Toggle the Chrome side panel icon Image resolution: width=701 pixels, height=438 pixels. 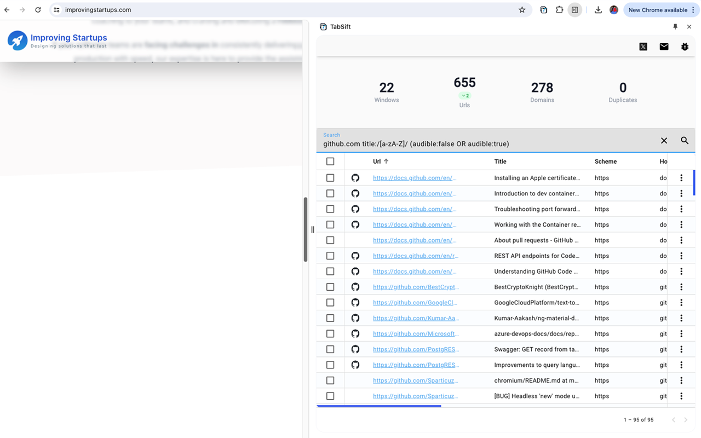click(x=574, y=10)
